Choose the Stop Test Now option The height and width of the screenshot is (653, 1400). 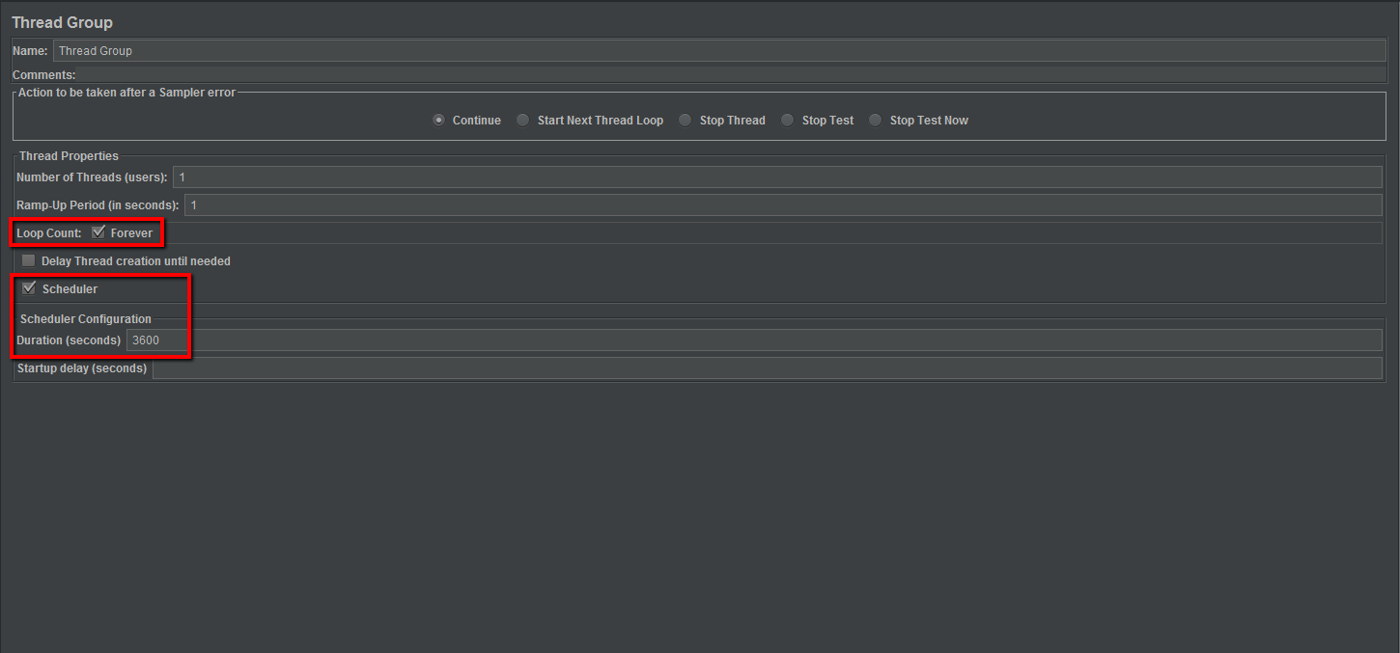point(875,121)
